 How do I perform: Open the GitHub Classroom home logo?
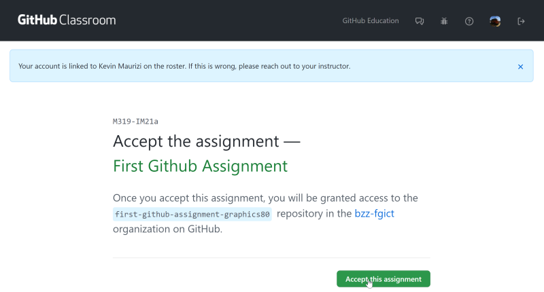[x=67, y=20]
